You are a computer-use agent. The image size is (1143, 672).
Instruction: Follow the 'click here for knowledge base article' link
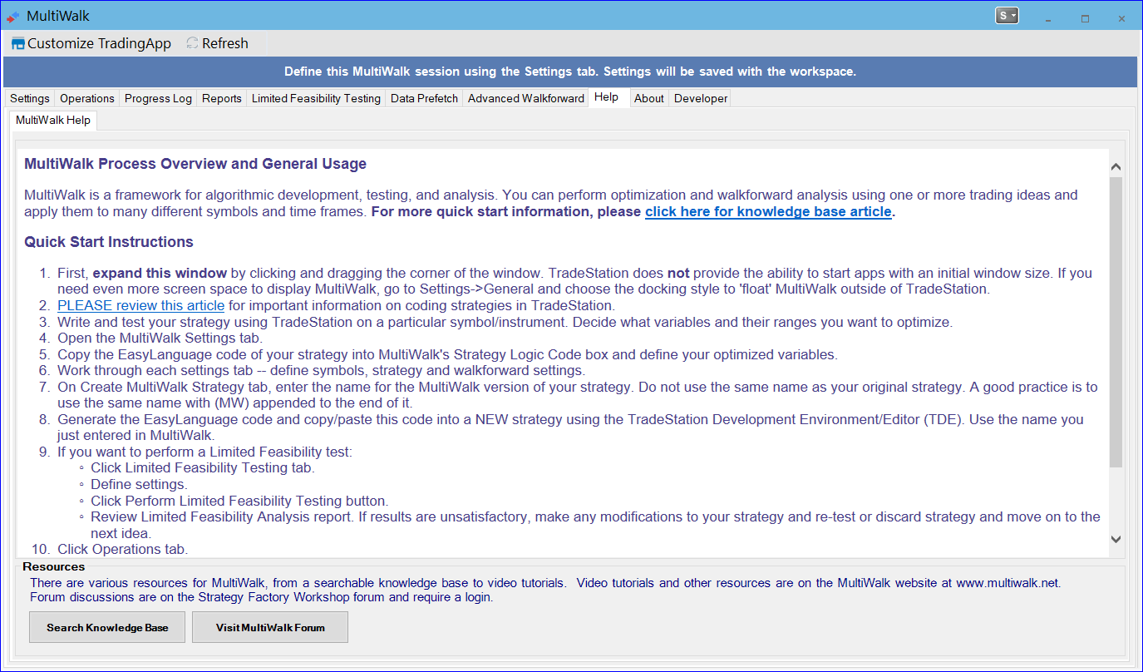click(768, 212)
